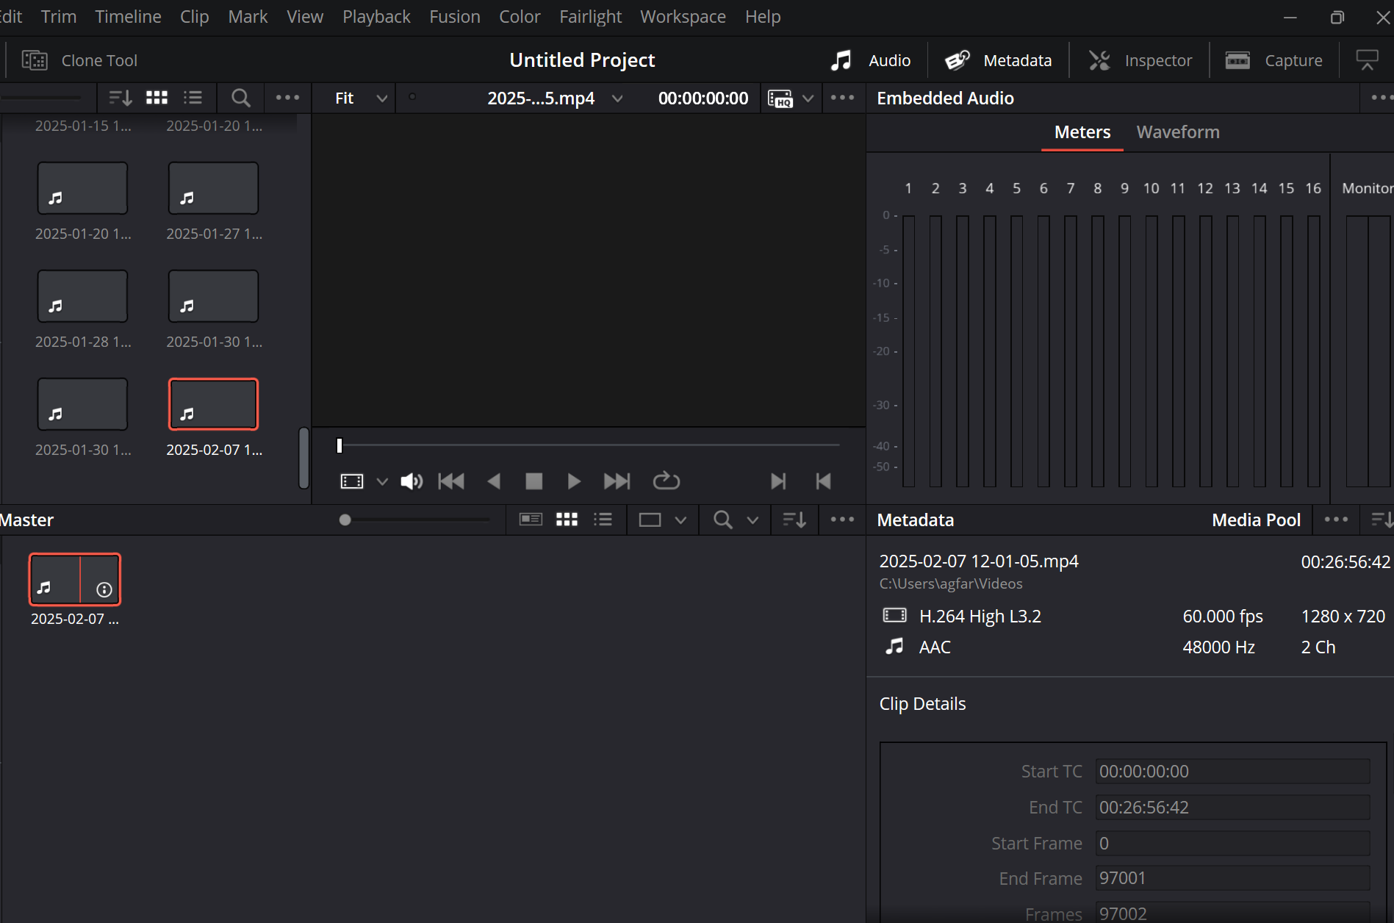
Task: Click the HQ proxy playback icon
Action: point(780,98)
